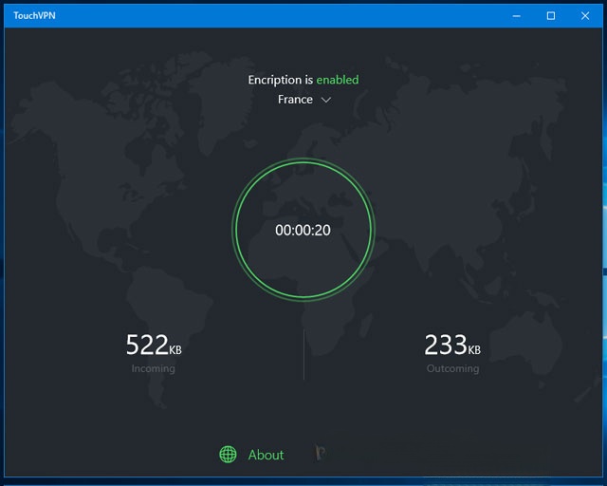This screenshot has height=486, width=607.
Task: Minimize the TouchVPN window
Action: (516, 16)
